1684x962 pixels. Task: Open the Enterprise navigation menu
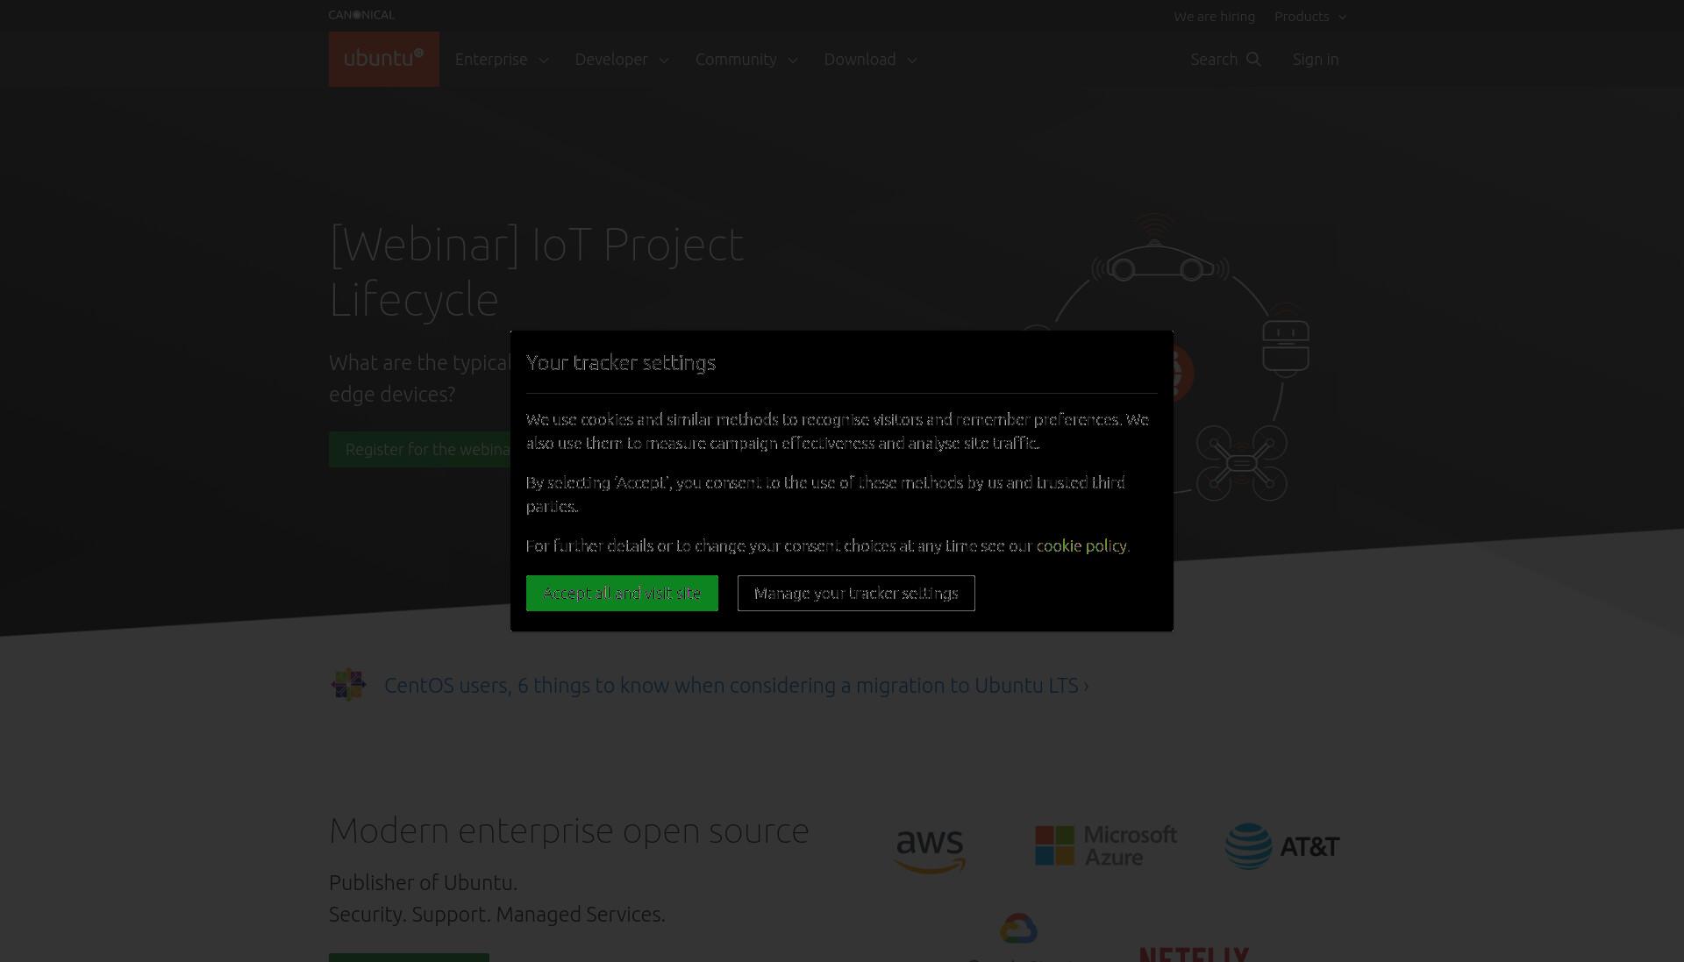(x=491, y=59)
